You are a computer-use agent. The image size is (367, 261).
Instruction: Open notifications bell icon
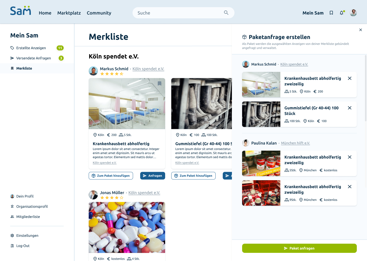point(342,13)
